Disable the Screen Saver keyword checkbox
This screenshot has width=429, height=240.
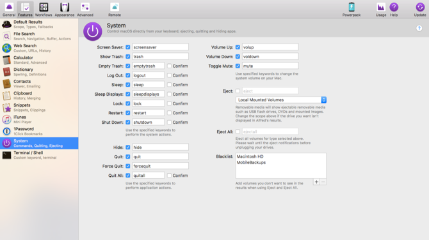[x=128, y=47]
